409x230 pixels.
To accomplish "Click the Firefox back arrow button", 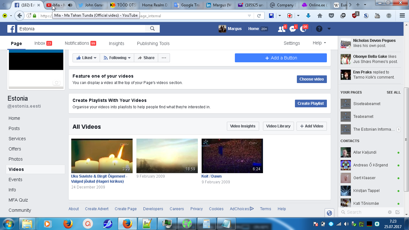I will [x=19, y=16].
